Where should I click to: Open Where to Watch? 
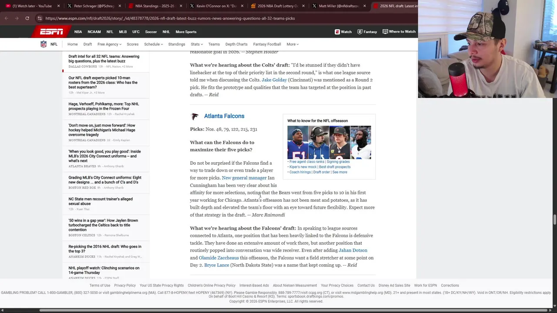(399, 32)
